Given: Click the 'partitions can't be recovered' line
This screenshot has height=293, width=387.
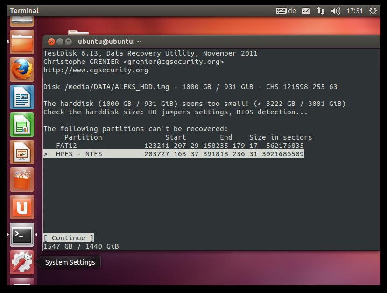Looking at the screenshot, I should pyautogui.click(x=135, y=129).
